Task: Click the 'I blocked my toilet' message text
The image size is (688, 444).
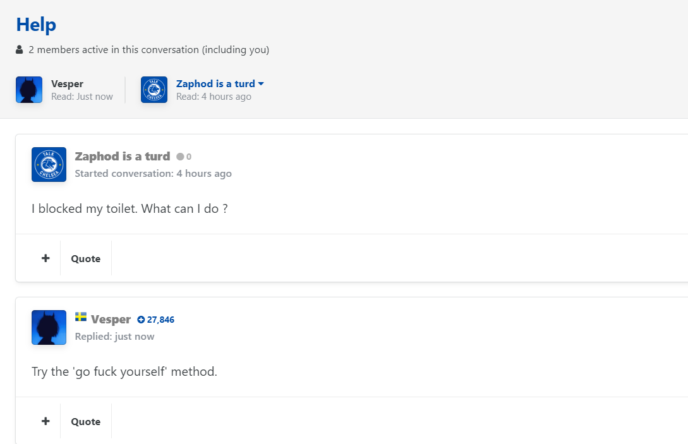Action: (130, 208)
